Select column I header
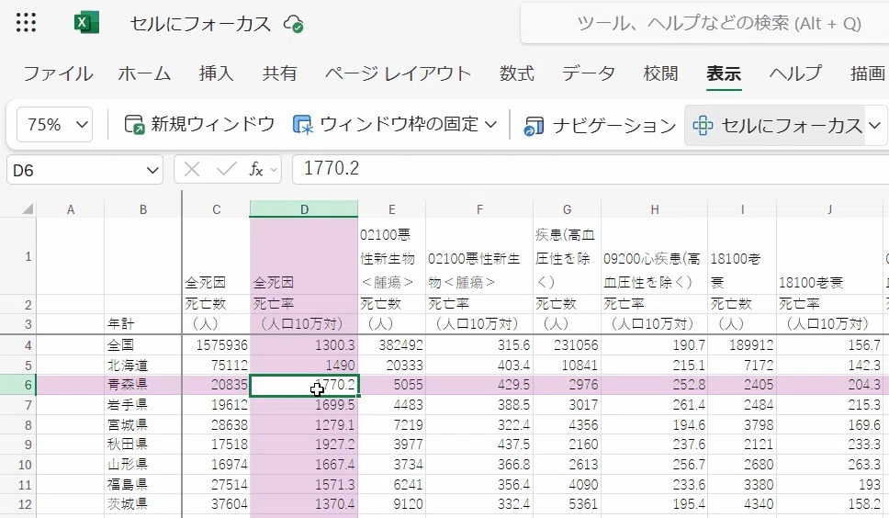The image size is (889, 518). [742, 209]
